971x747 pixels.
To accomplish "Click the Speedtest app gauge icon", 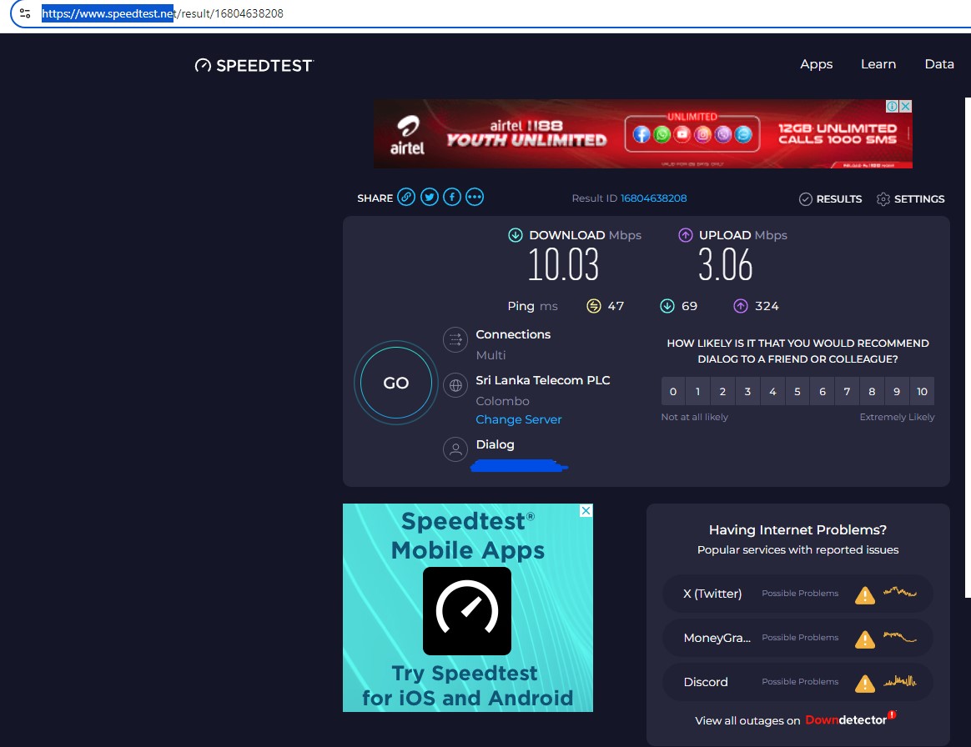I will point(467,611).
